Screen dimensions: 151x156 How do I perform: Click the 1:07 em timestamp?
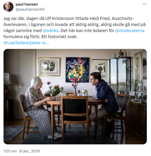click(x=10, y=151)
